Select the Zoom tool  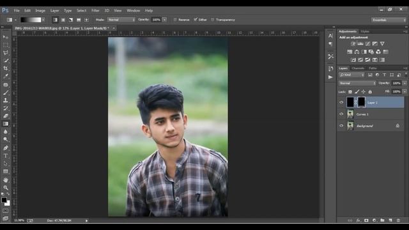(x=6, y=187)
